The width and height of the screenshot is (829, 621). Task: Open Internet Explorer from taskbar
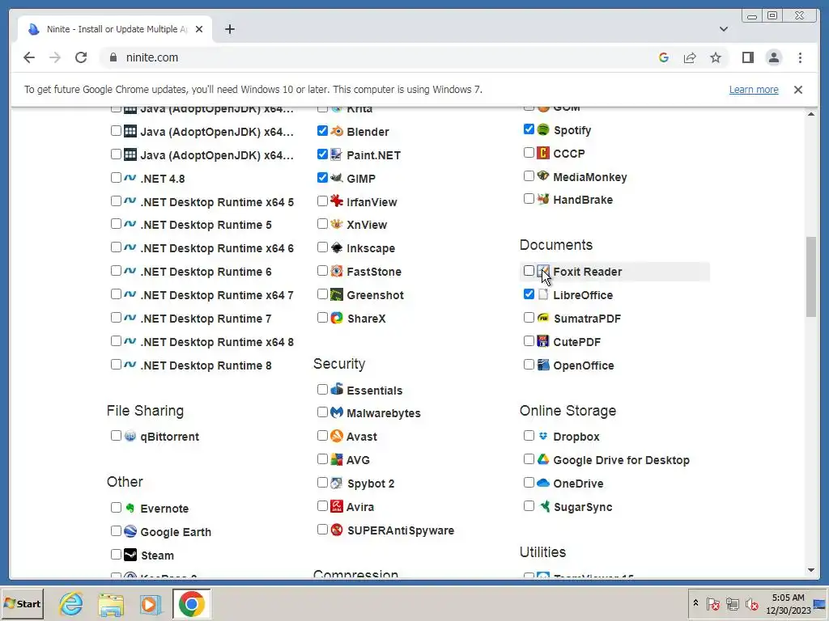(x=71, y=603)
